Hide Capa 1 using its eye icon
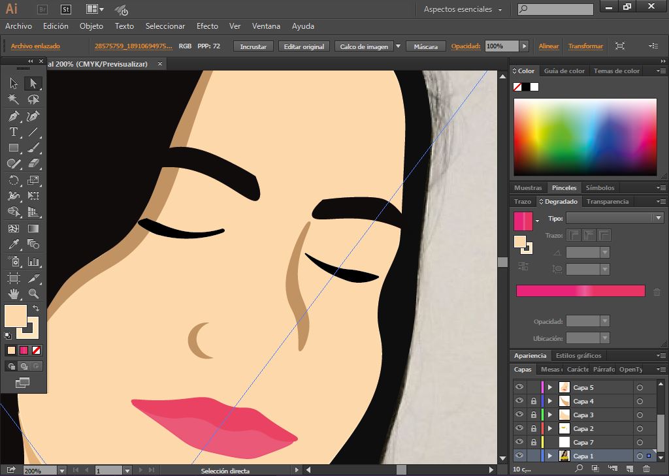This screenshot has width=669, height=476. pos(519,456)
